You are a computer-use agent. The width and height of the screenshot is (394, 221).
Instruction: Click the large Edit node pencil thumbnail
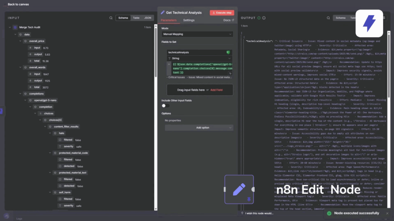(x=239, y=190)
